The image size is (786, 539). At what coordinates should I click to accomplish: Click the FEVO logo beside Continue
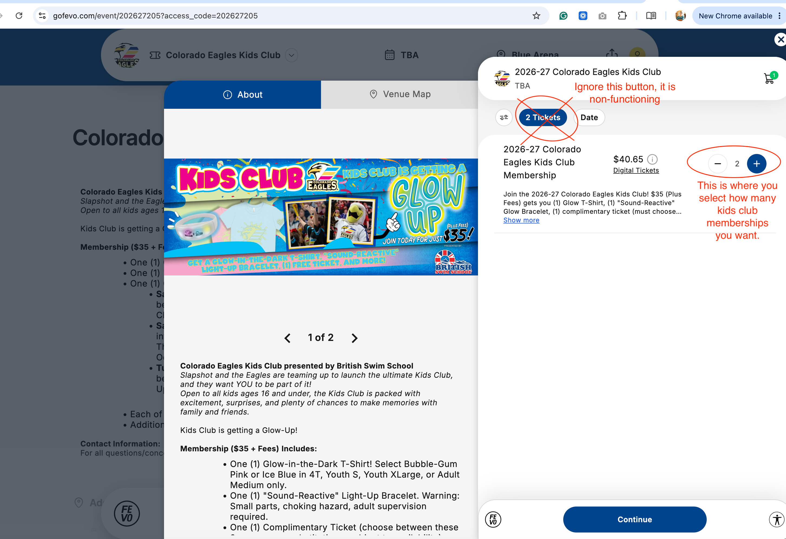tap(493, 520)
